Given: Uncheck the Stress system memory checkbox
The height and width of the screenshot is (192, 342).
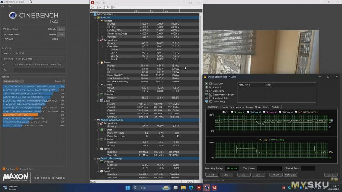Looking at the screenshot, I should tap(211, 94).
